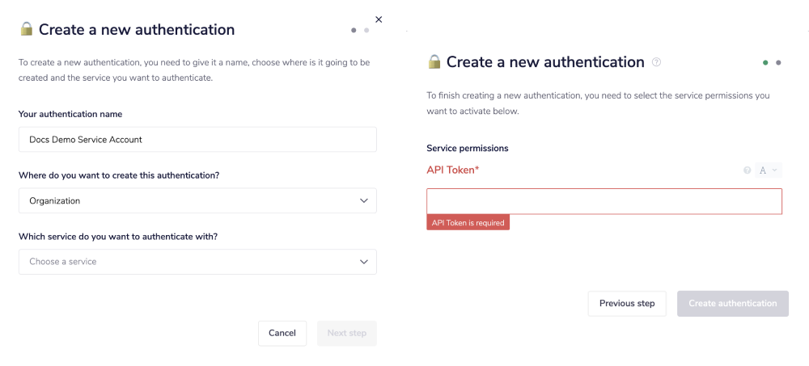Viewport: 809px width, 366px height.
Task: Click gray step dot in right dialog
Action: pos(778,62)
